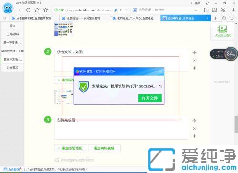Click the scissors screenshot tool icon

click(x=223, y=10)
